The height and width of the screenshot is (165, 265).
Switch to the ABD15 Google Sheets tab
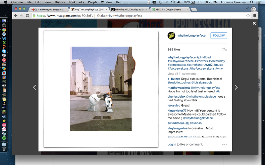(x=170, y=10)
